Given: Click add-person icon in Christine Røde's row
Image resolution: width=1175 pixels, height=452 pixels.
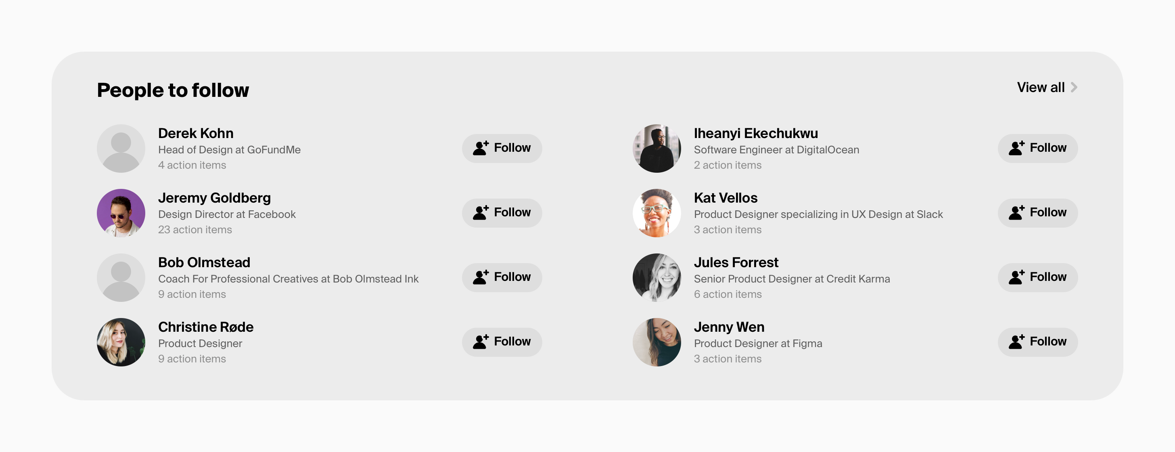Looking at the screenshot, I should tap(480, 341).
